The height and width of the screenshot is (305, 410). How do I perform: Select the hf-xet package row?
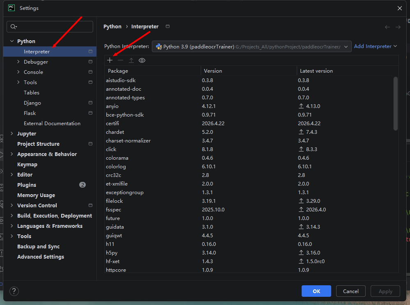(249, 261)
